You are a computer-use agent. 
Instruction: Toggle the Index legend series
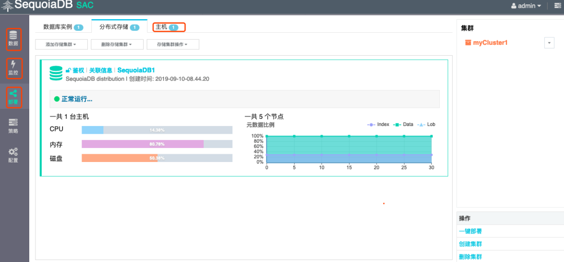(378, 124)
